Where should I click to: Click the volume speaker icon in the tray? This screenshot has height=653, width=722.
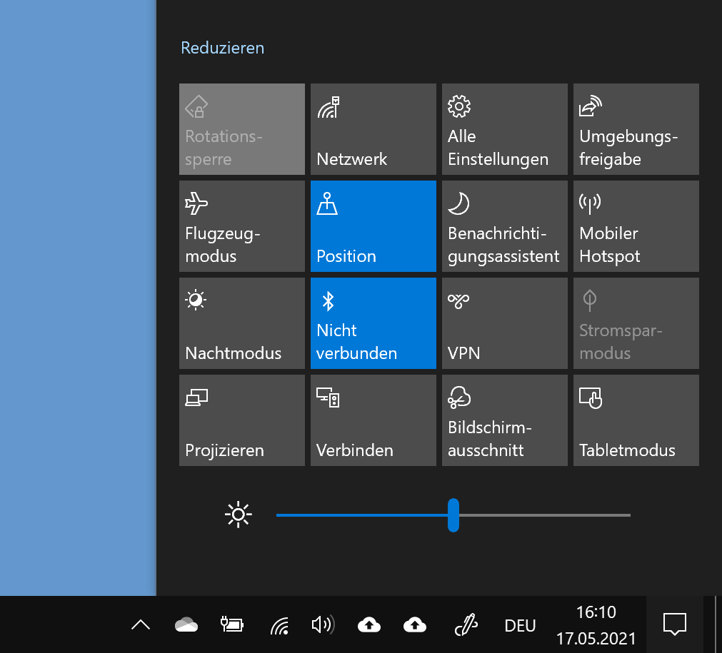[324, 625]
